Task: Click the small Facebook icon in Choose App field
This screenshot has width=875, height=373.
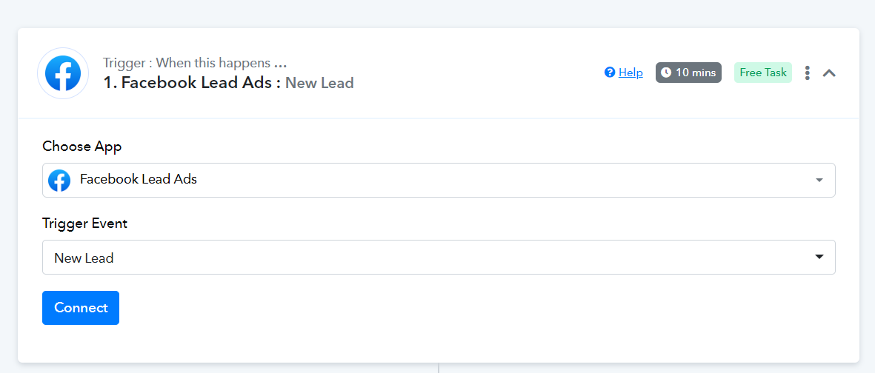Action: click(x=59, y=180)
